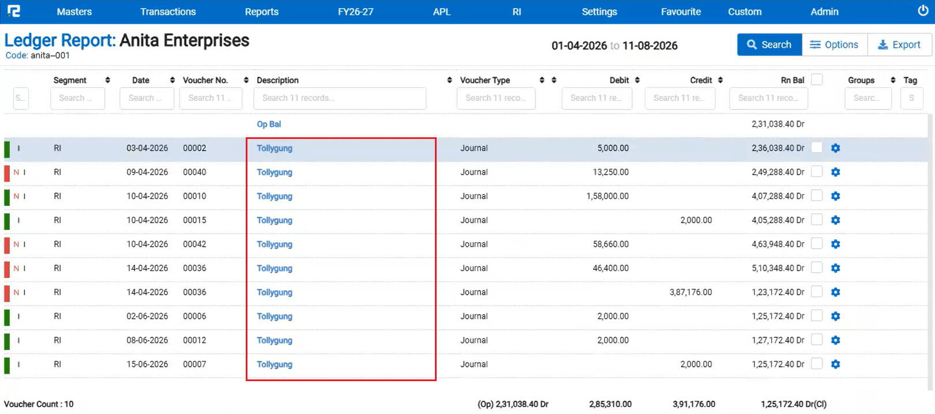
Task: Open the Favourite menu
Action: click(x=681, y=12)
